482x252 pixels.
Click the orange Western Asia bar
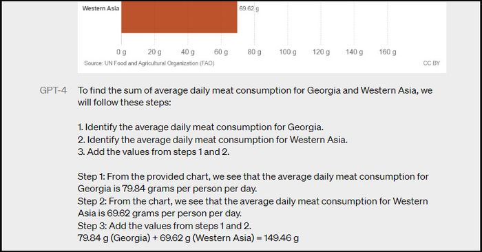pyautogui.click(x=179, y=17)
